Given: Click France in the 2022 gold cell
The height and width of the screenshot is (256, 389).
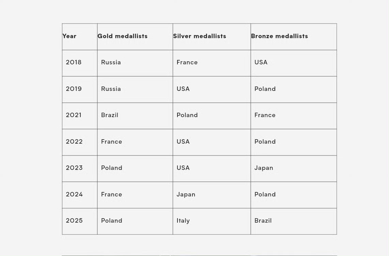Looking at the screenshot, I should pos(111,142).
